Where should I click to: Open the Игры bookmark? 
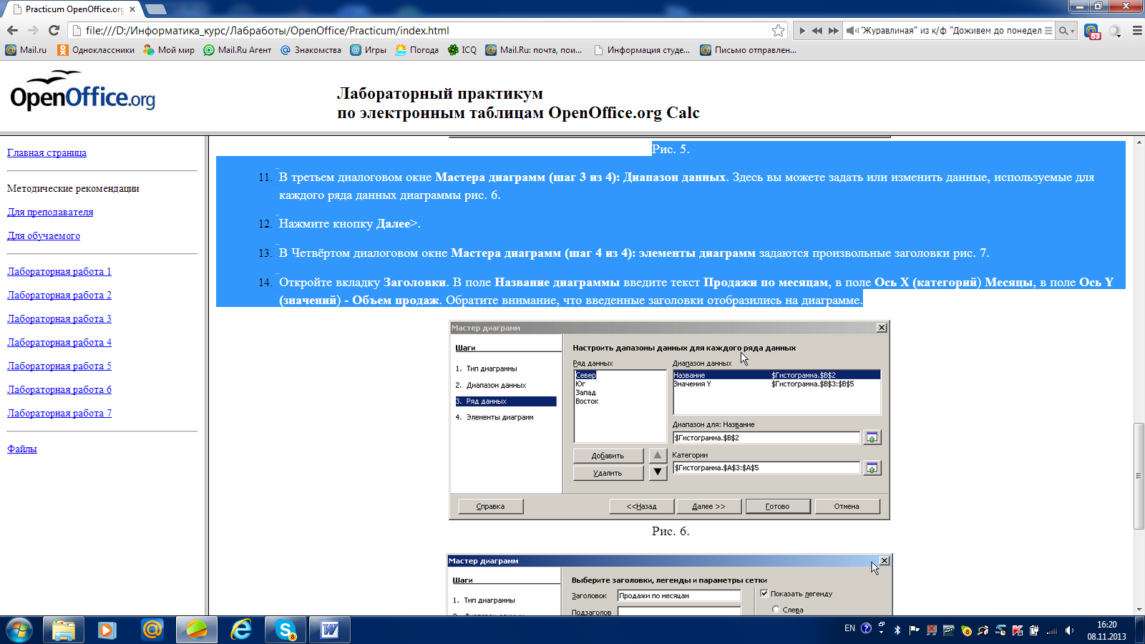(368, 50)
